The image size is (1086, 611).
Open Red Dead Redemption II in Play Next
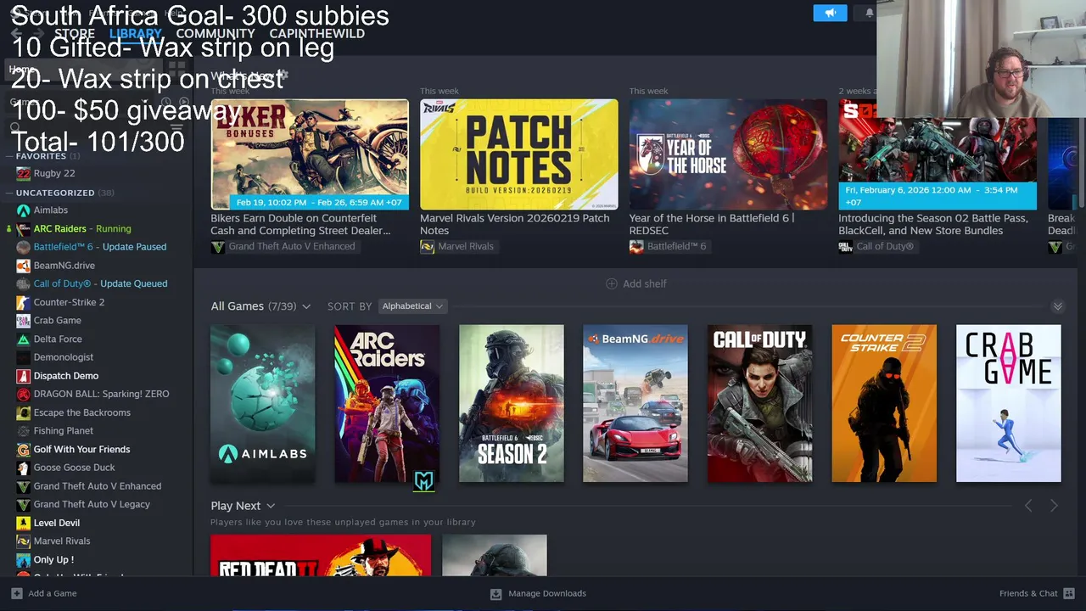pyautogui.click(x=321, y=555)
